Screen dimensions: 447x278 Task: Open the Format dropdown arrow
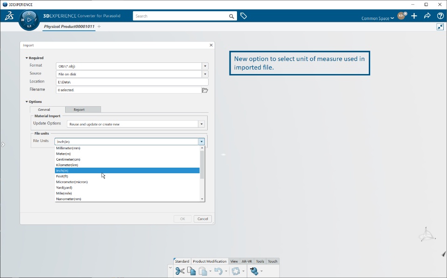205,66
